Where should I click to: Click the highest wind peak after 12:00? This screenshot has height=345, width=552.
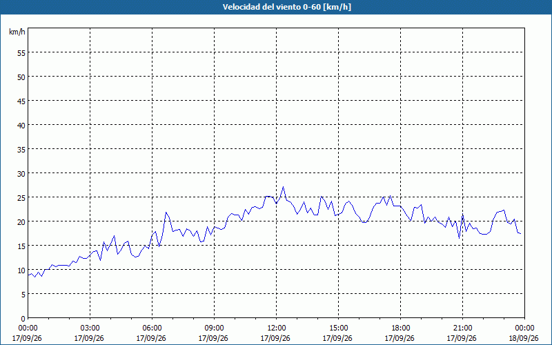283,187
